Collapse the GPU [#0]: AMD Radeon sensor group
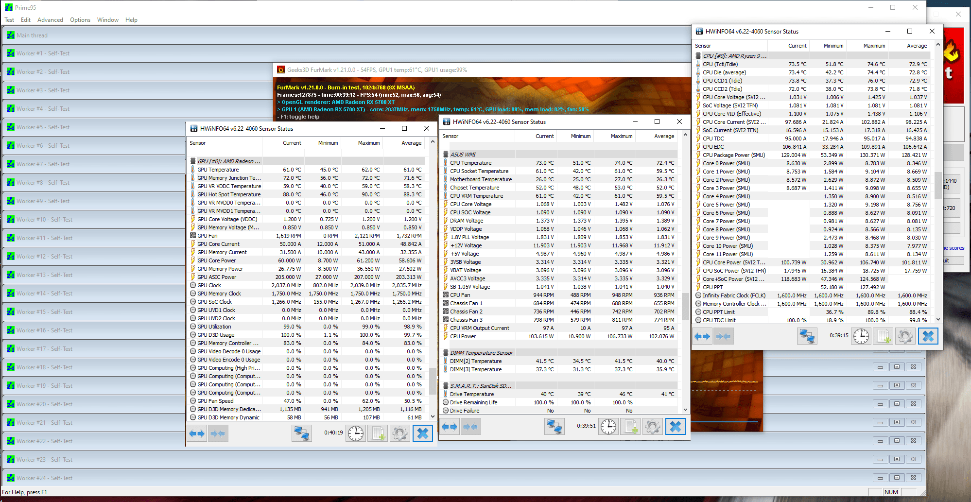 307,161
